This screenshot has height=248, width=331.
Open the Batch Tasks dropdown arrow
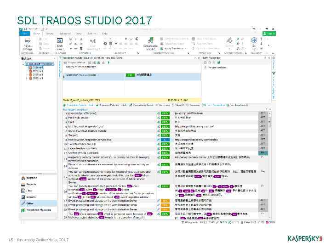point(63,49)
